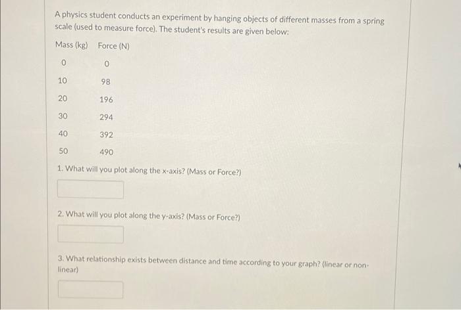The image size is (461, 310).
Task: Click the force value 196 in table
Action: click(x=106, y=100)
